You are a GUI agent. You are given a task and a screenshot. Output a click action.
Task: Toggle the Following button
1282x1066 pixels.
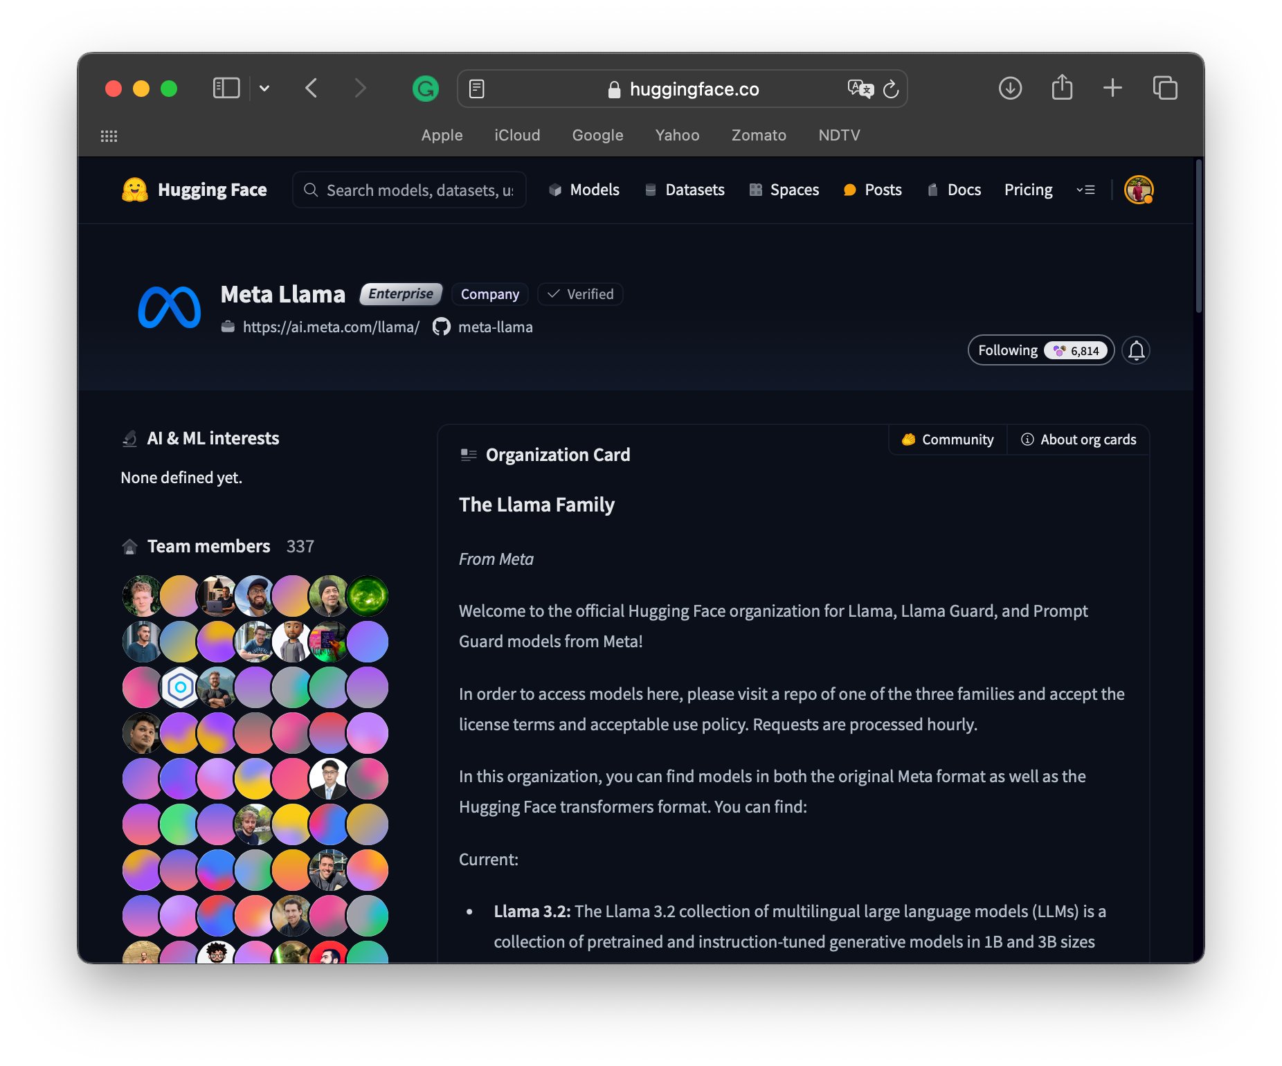(x=1041, y=350)
